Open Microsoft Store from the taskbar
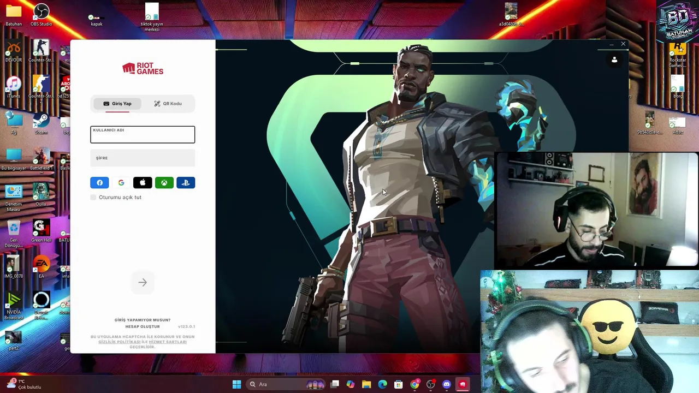The image size is (699, 393). coord(399,384)
